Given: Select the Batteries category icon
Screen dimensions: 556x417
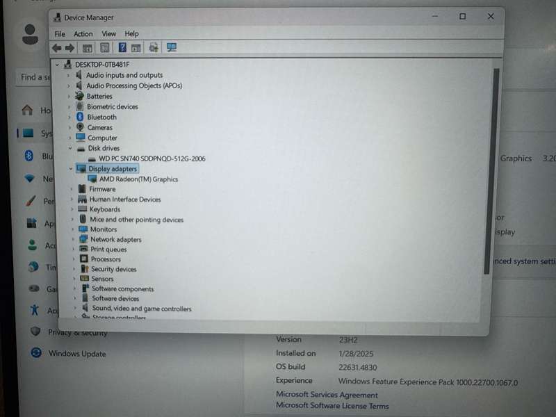Looking at the screenshot, I should (x=79, y=96).
